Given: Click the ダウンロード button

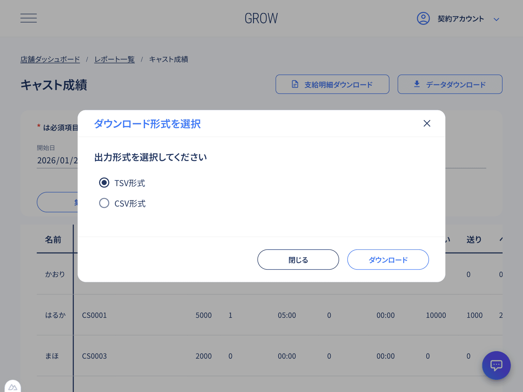Looking at the screenshot, I should (388, 259).
